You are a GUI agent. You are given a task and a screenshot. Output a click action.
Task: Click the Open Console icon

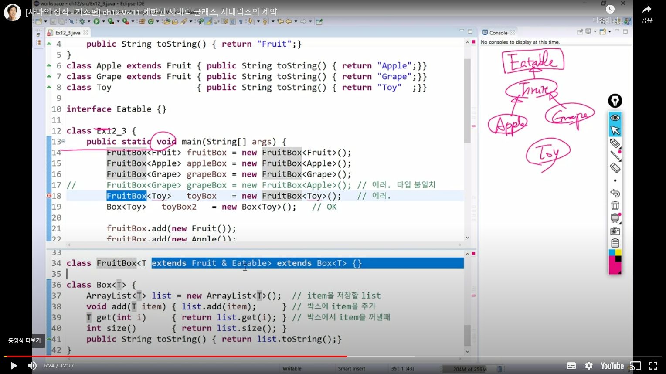(x=602, y=32)
